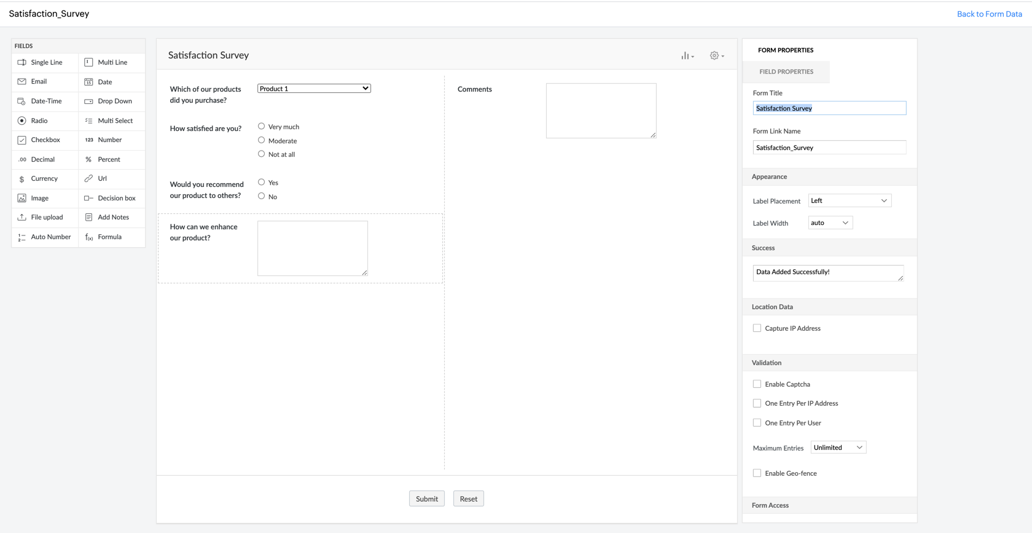Viewport: 1032px width, 533px height.
Task: Choose the Date field calendar icon
Action: point(88,82)
